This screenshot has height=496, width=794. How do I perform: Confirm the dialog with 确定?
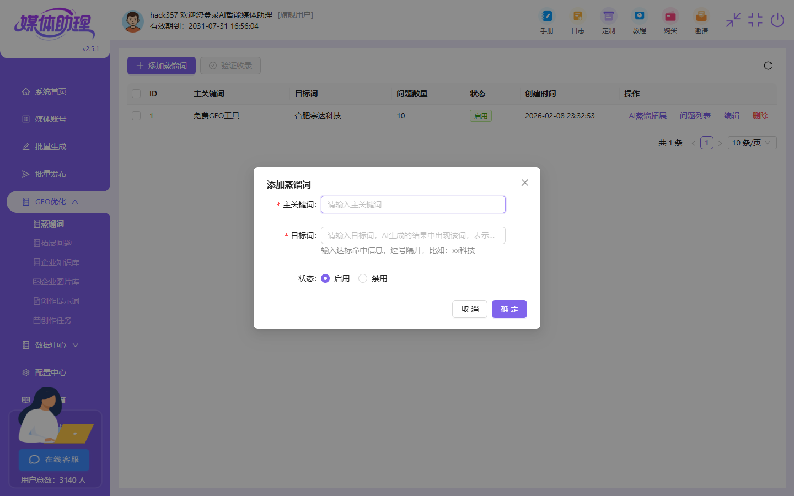(509, 309)
